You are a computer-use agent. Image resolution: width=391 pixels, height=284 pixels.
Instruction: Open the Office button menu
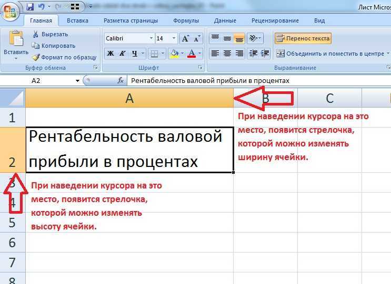pos(10,11)
